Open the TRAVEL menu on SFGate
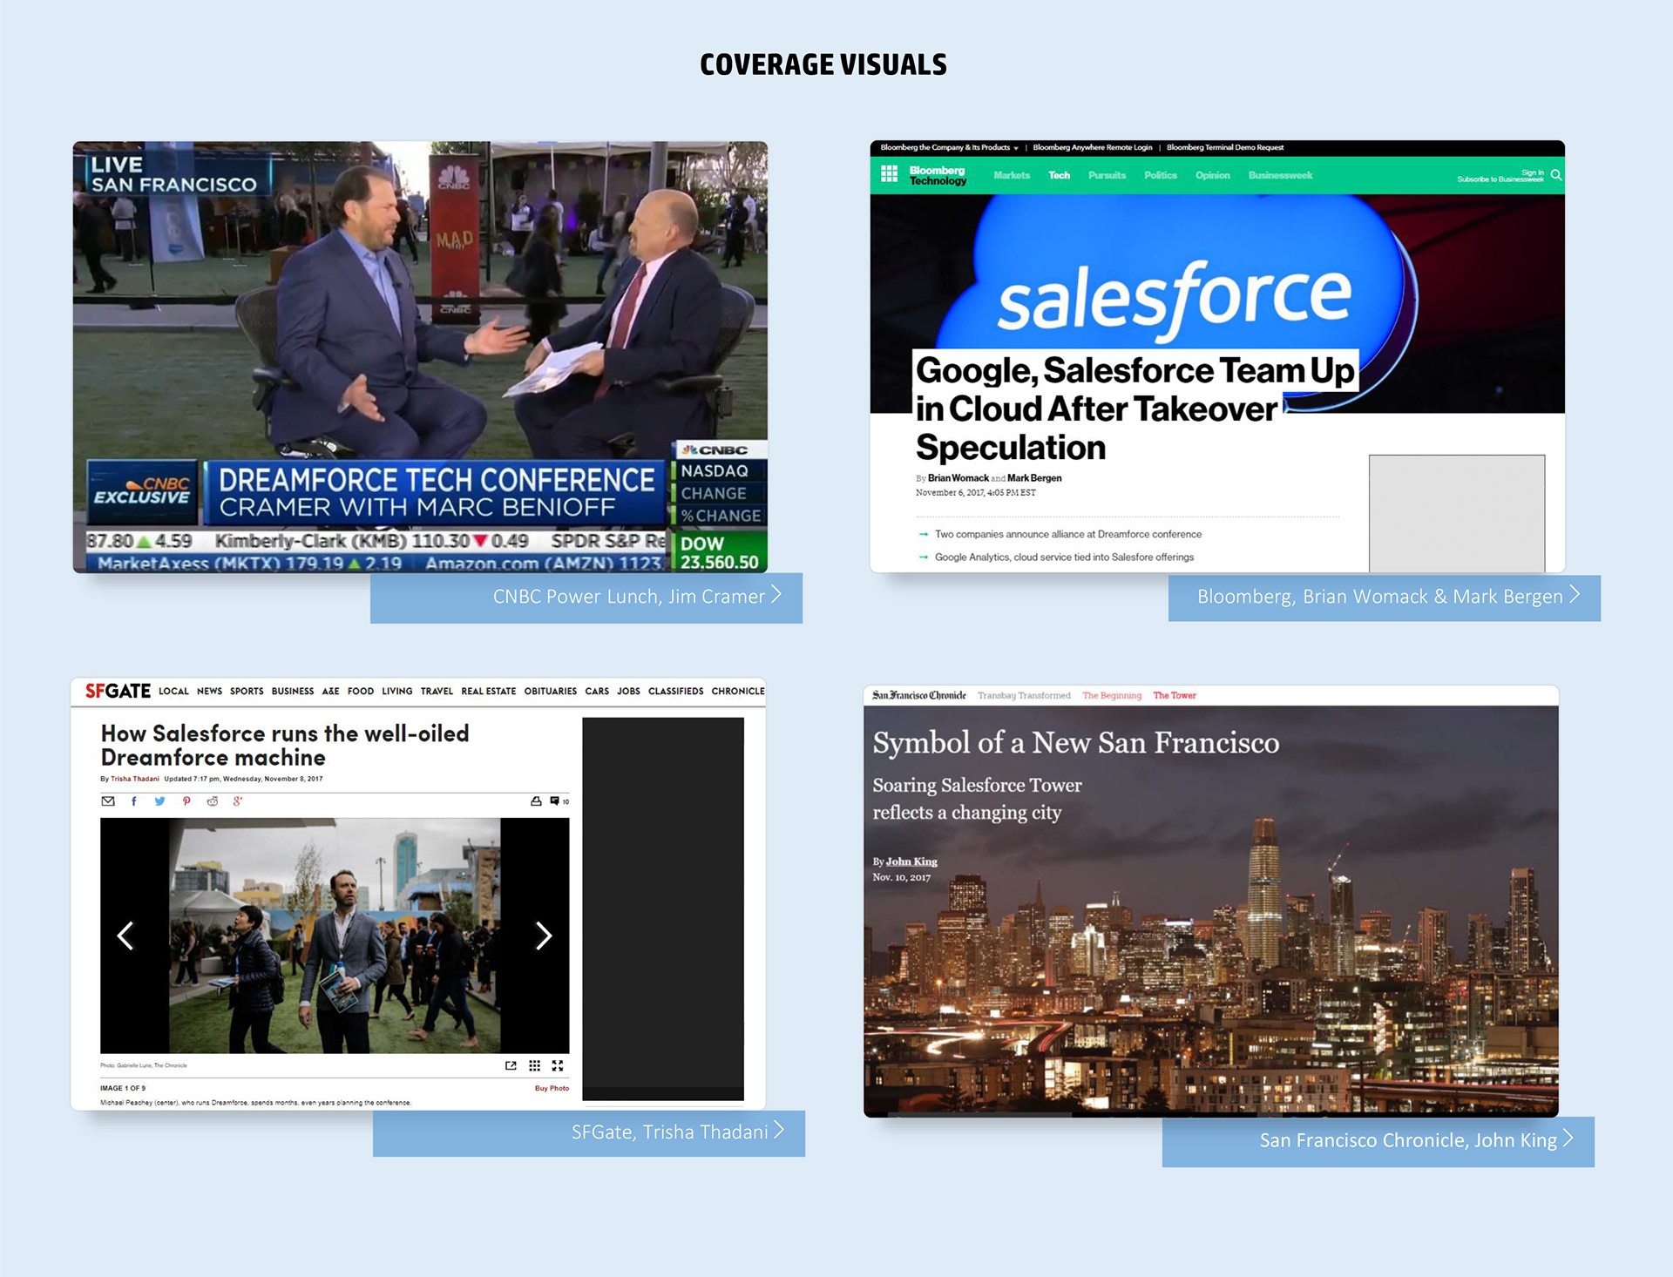Viewport: 1673px width, 1277px height. [x=437, y=692]
